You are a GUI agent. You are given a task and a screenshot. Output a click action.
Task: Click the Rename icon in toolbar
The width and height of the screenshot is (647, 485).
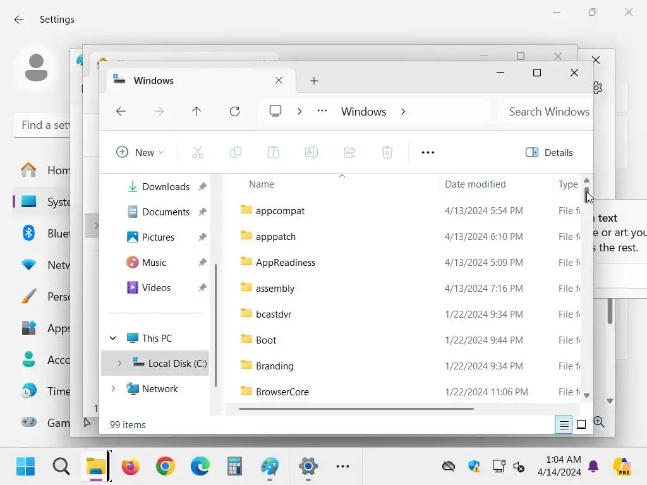(311, 152)
